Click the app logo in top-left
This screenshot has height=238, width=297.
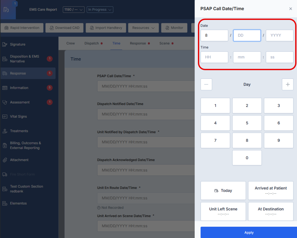point(6,10)
